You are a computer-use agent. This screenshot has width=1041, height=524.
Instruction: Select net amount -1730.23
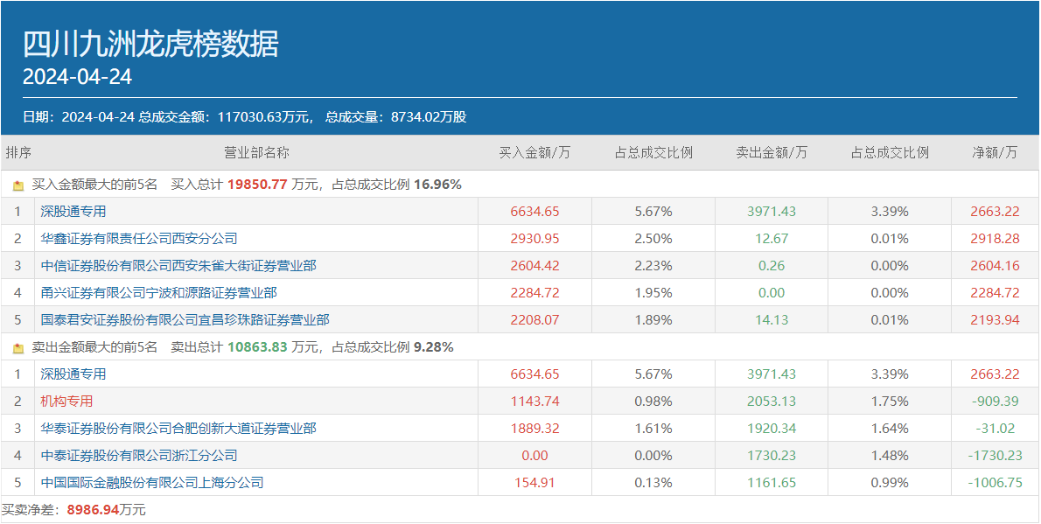[995, 456]
